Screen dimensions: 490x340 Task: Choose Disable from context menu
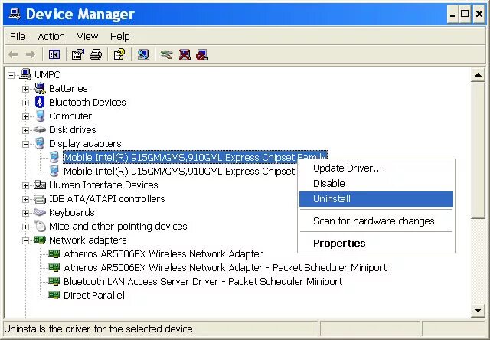pos(376,184)
